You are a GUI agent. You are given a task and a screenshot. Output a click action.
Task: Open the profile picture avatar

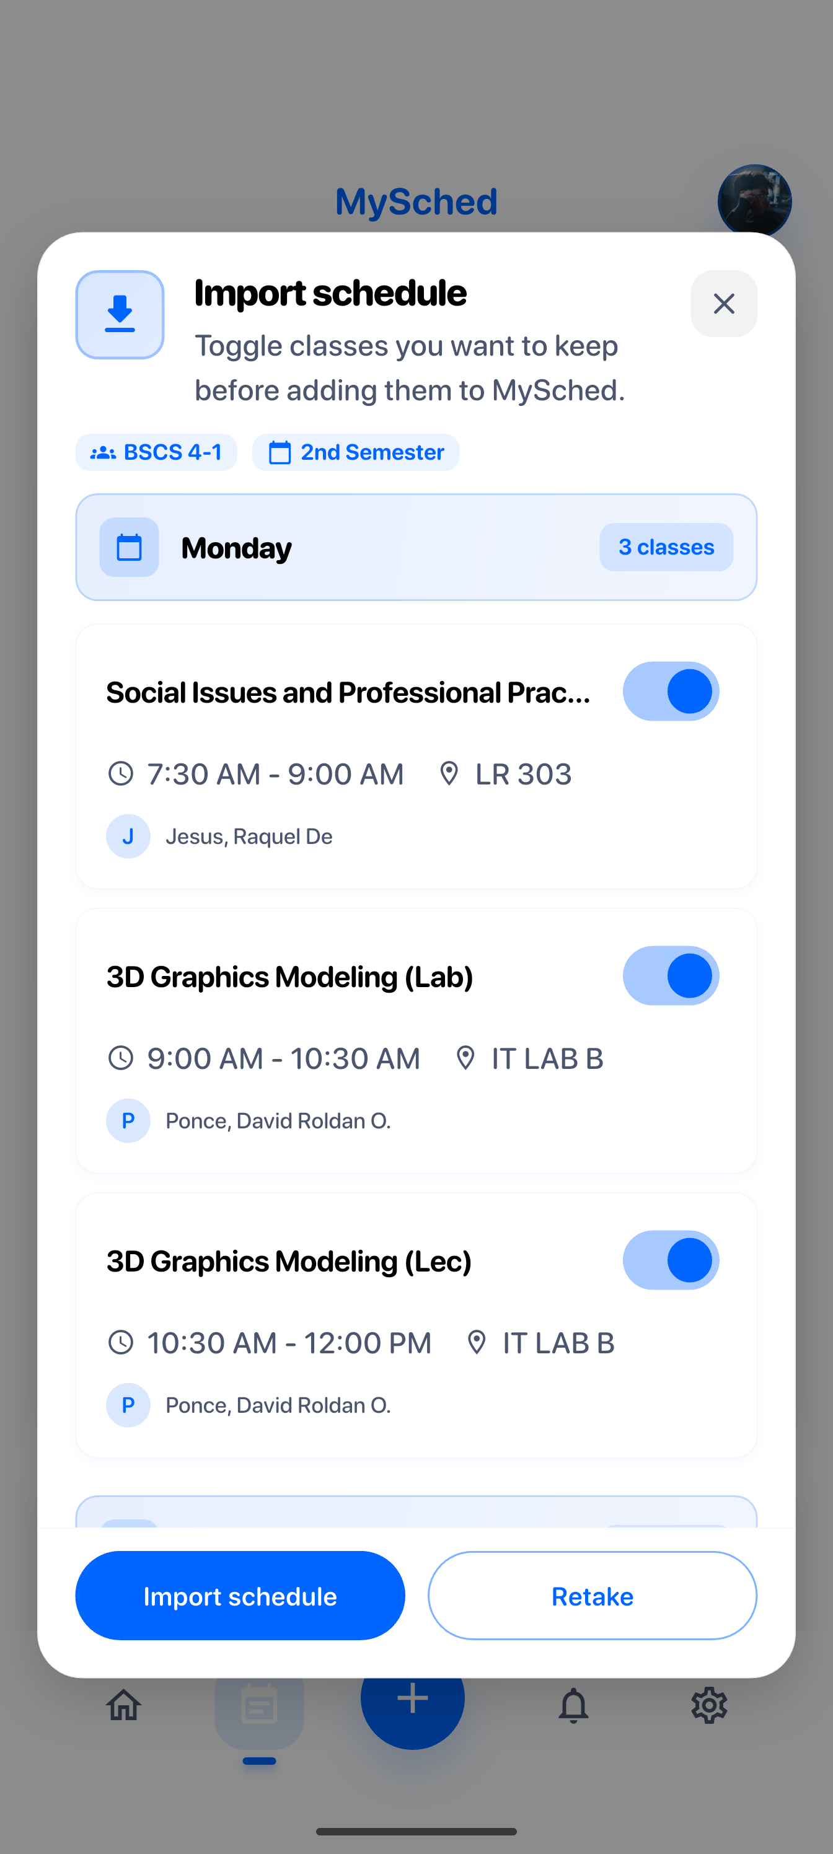754,200
